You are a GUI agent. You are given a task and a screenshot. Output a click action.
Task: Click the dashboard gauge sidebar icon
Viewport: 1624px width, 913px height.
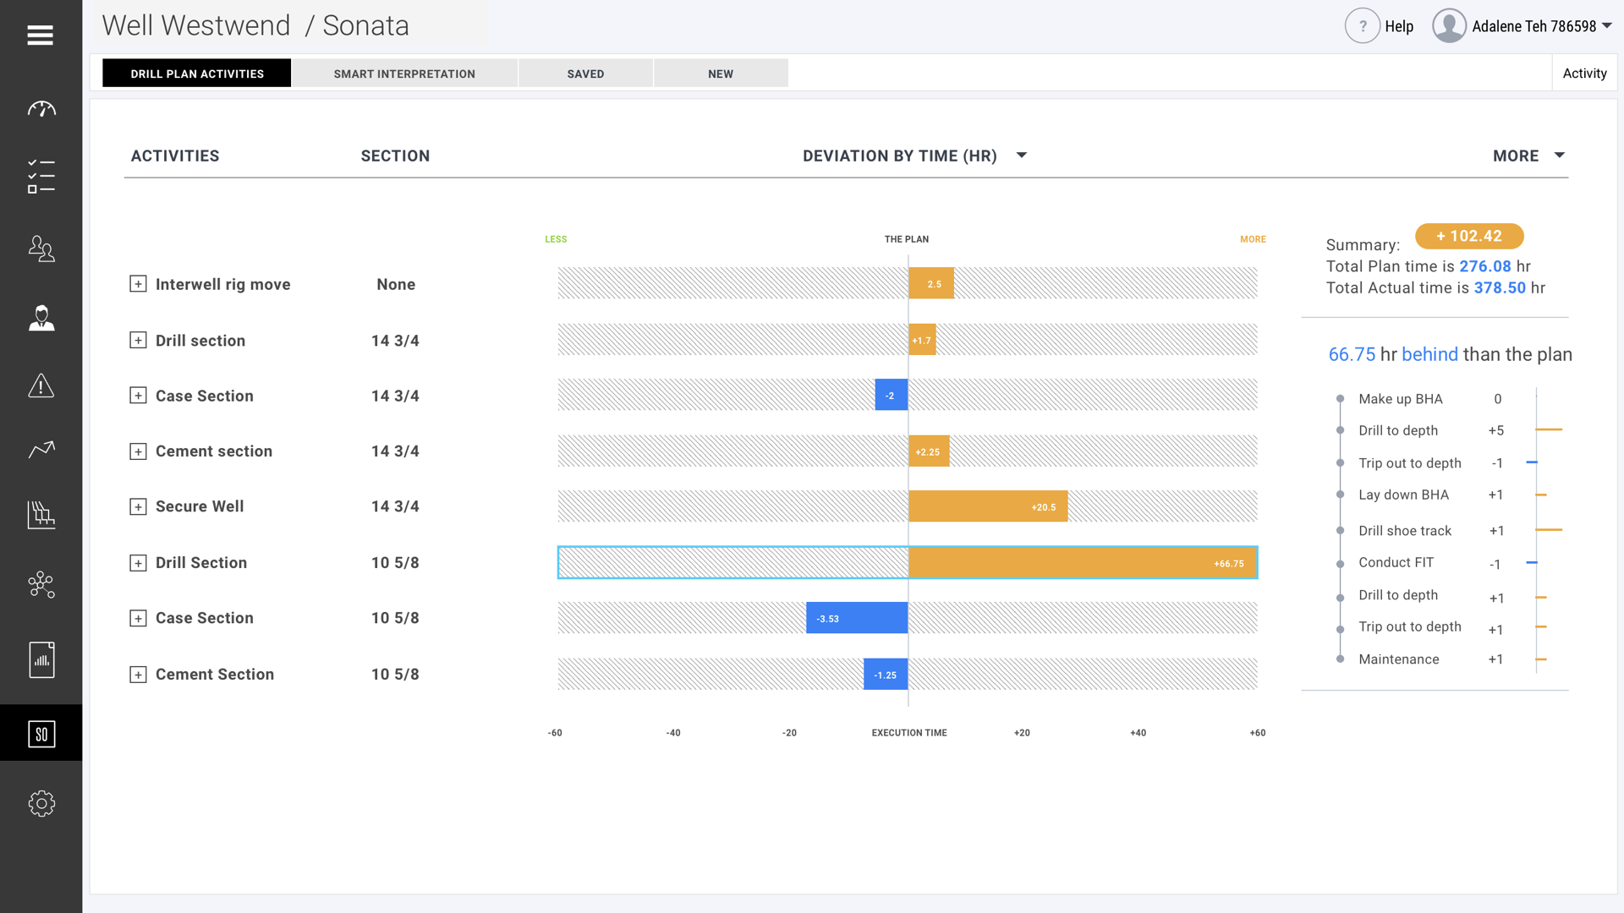tap(41, 109)
